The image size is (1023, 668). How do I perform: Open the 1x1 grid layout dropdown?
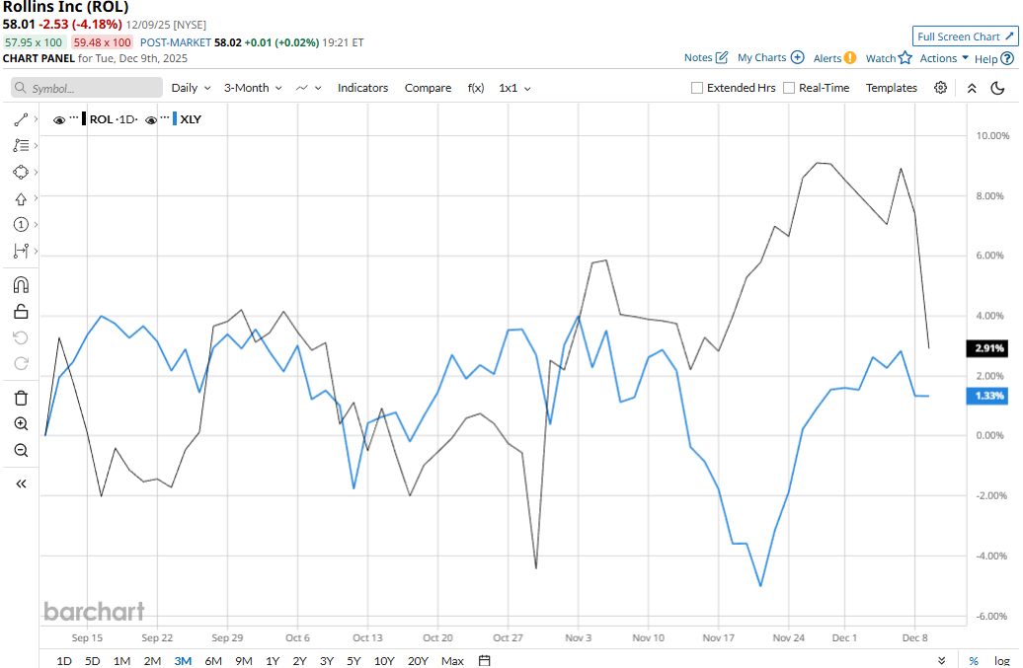(514, 88)
